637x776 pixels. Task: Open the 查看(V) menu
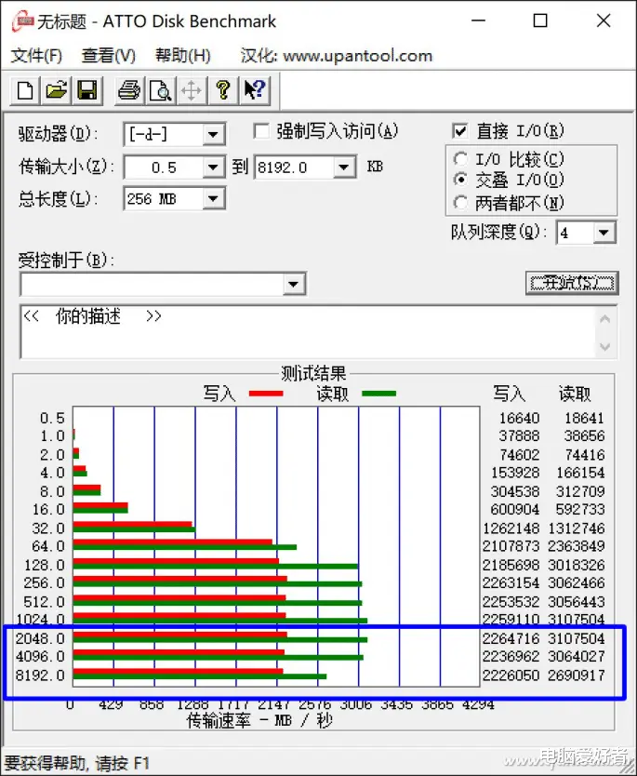click(108, 56)
